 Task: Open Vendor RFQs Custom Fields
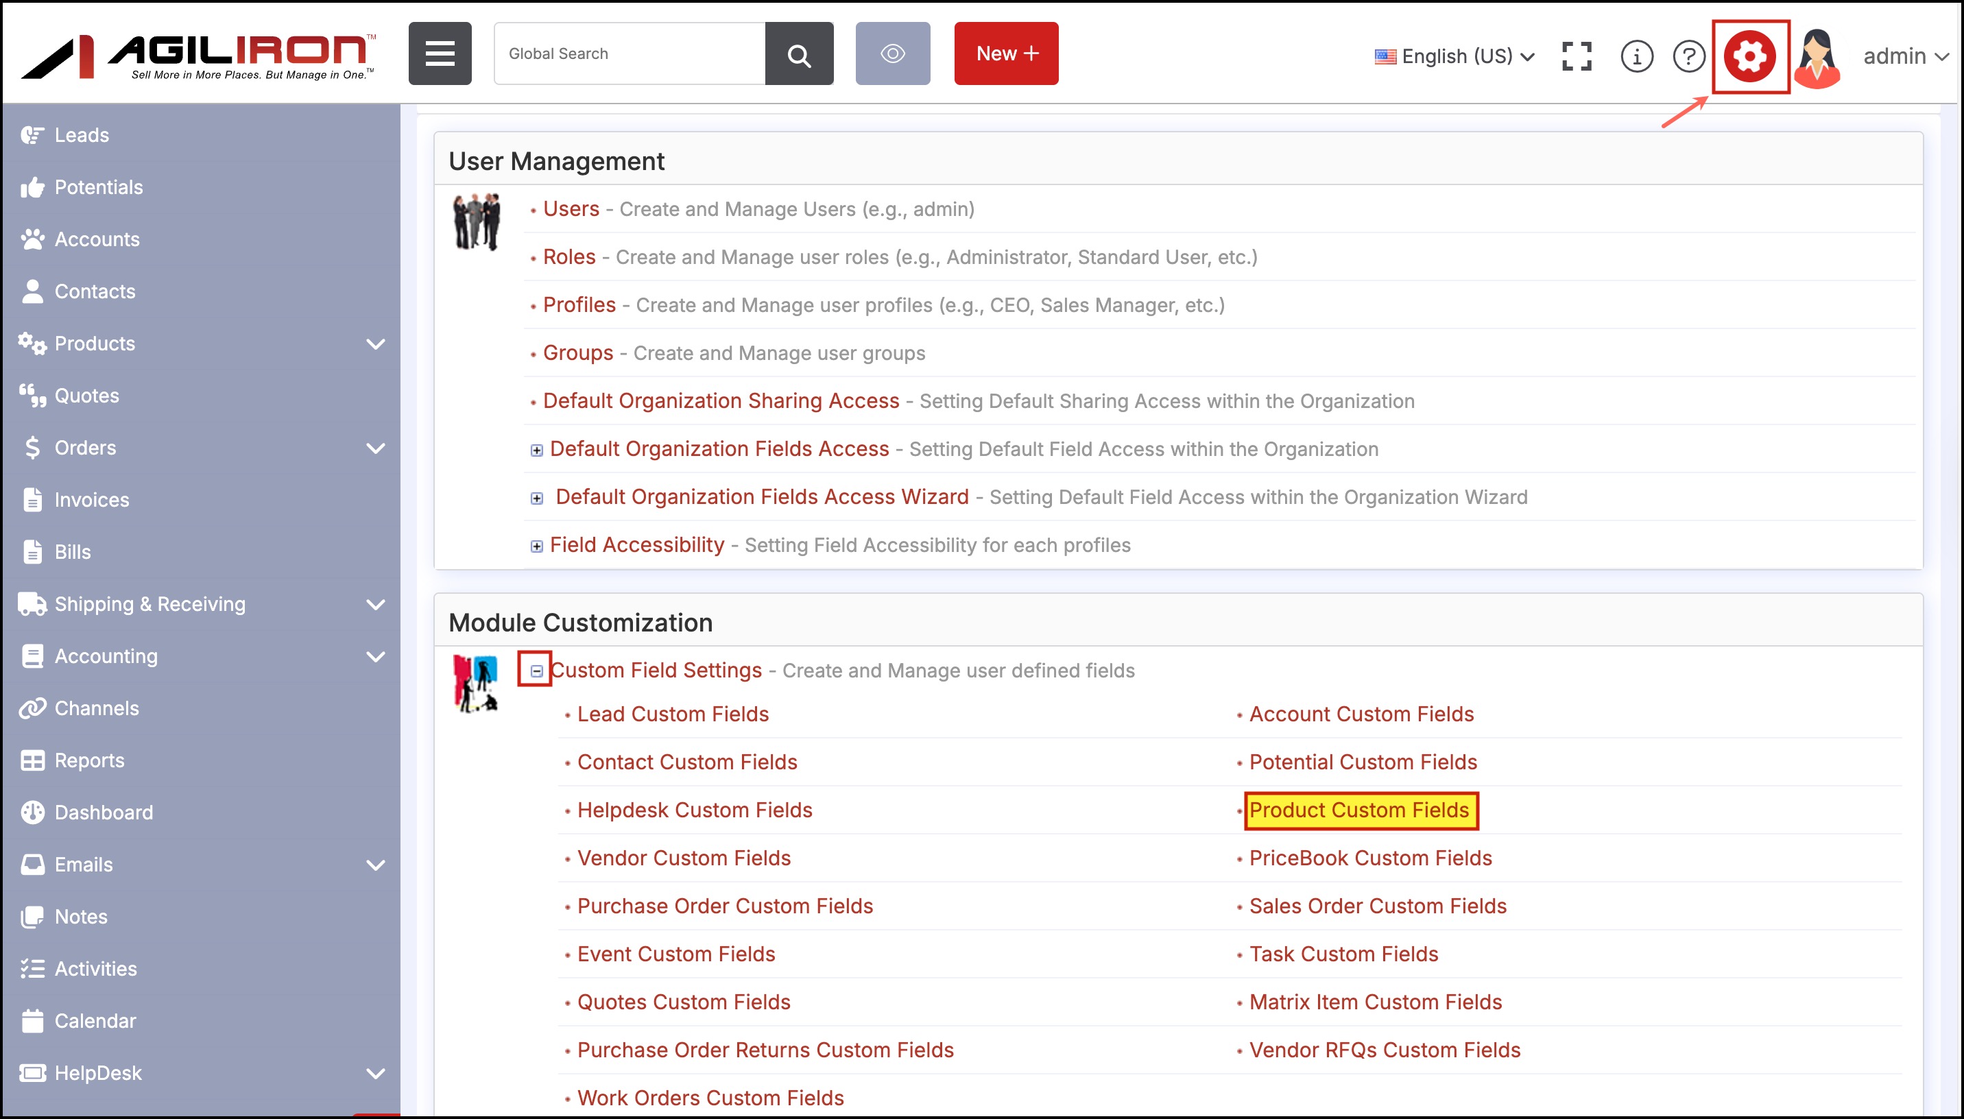[x=1385, y=1050]
